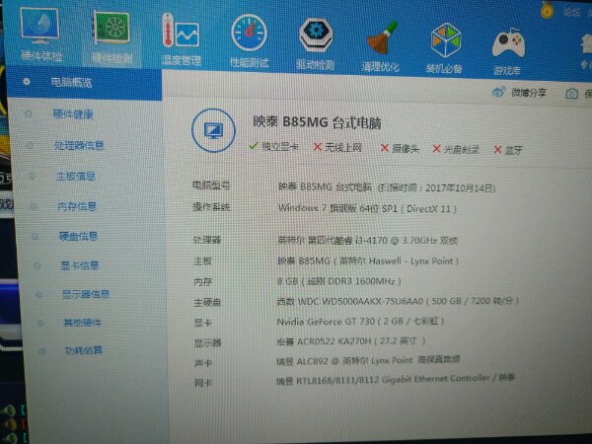This screenshot has width=592, height=444.
Task: Click the bullet icon beside 显卡信息
Action: pyautogui.click(x=37, y=265)
